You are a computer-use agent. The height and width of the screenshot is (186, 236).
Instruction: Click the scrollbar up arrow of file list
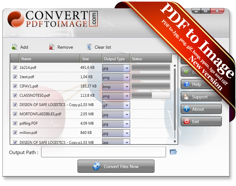175,66
